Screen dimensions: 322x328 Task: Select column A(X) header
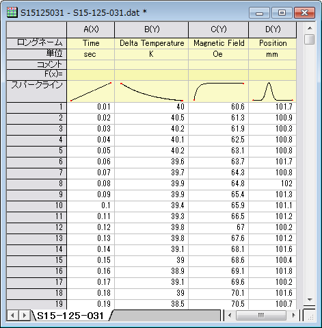coord(91,29)
